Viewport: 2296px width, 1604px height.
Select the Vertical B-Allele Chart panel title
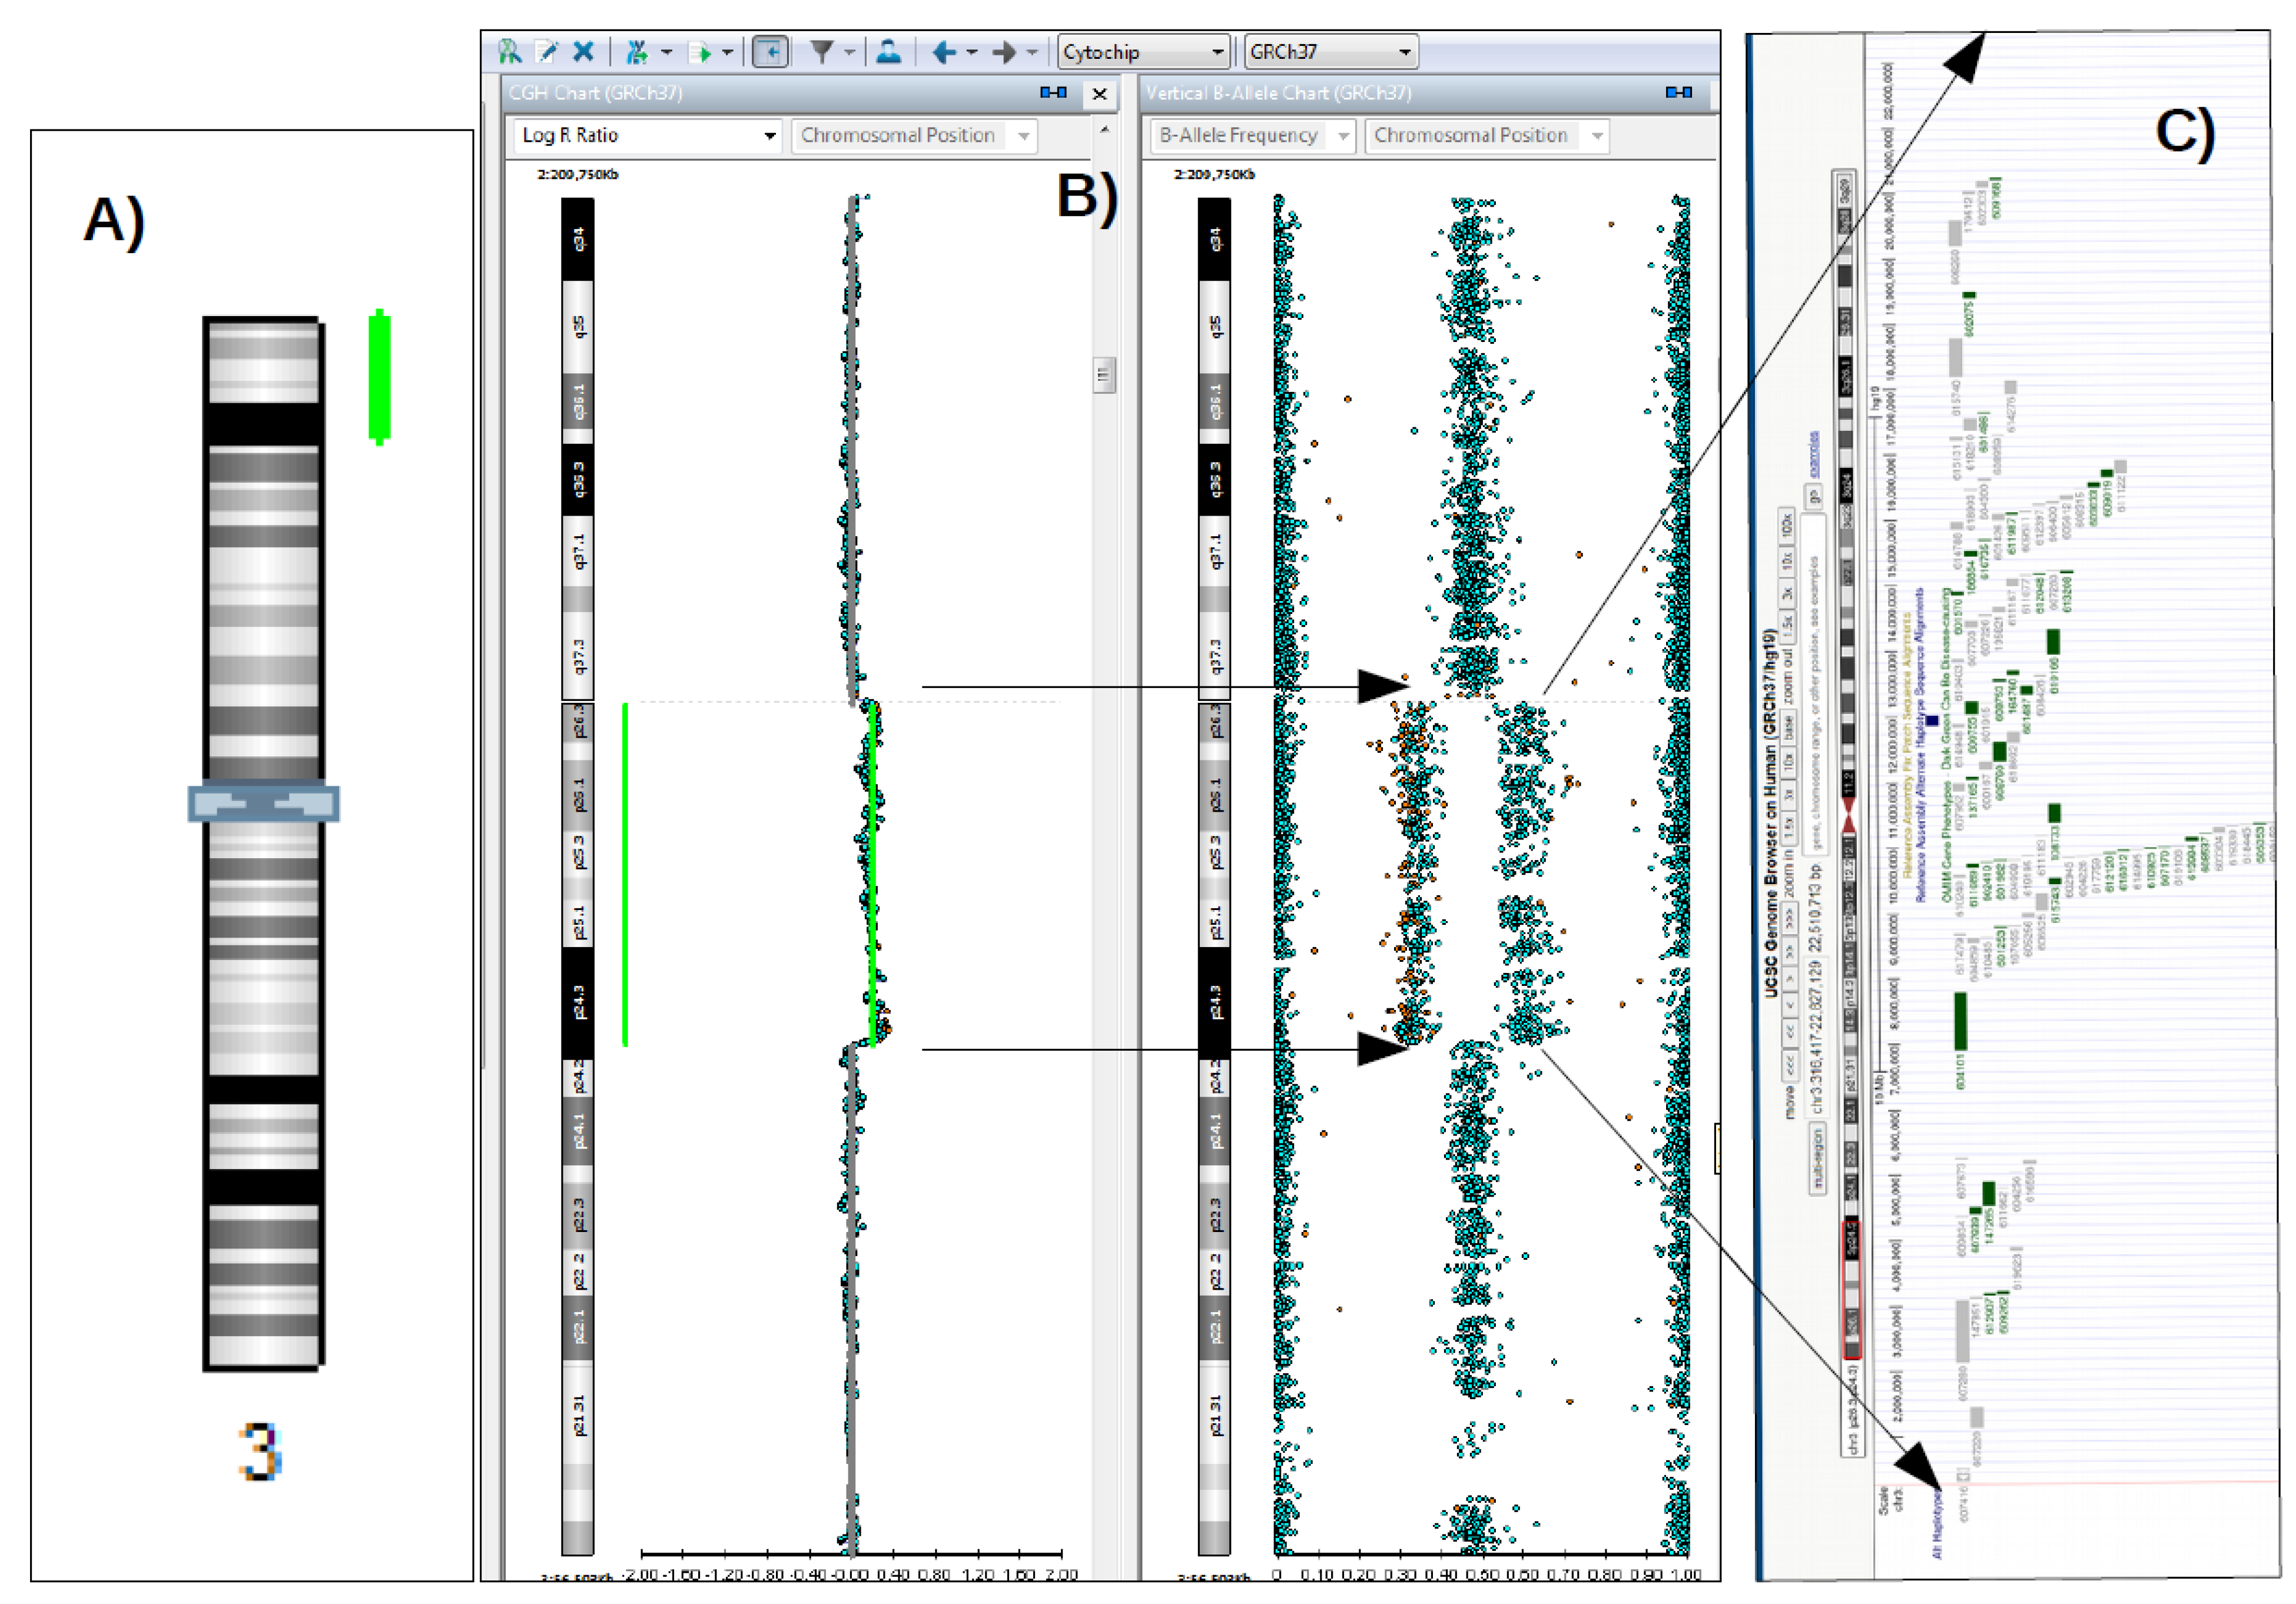click(1279, 93)
